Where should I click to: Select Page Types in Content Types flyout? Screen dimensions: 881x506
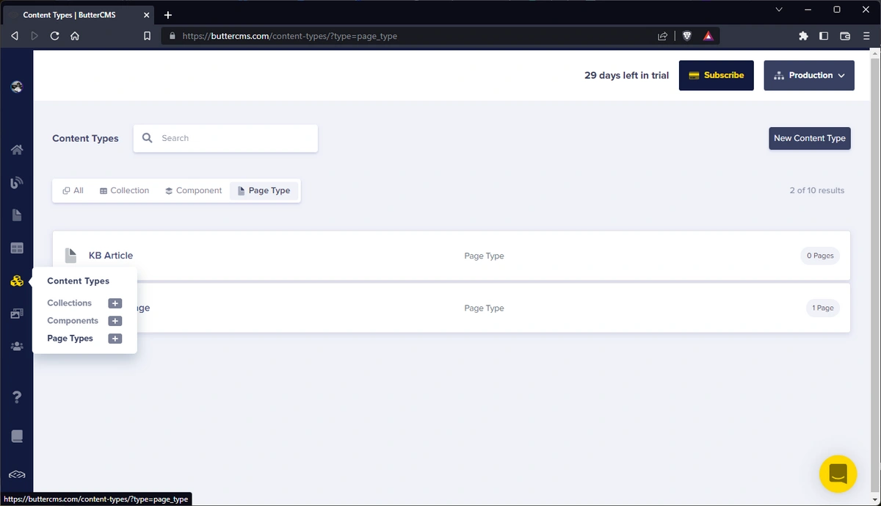[70, 339]
